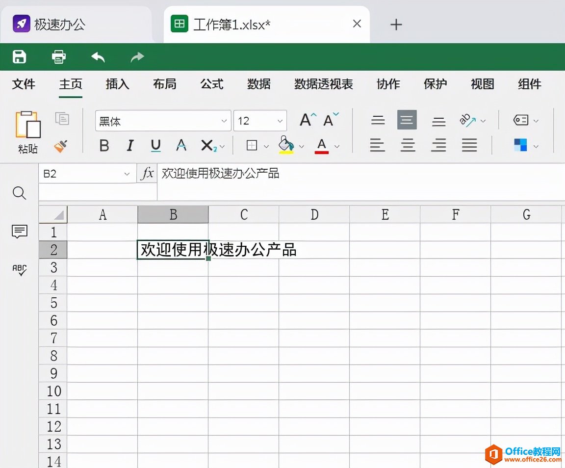Screen dimensions: 565x468
Task: Toggle underline formatting
Action: 155,146
